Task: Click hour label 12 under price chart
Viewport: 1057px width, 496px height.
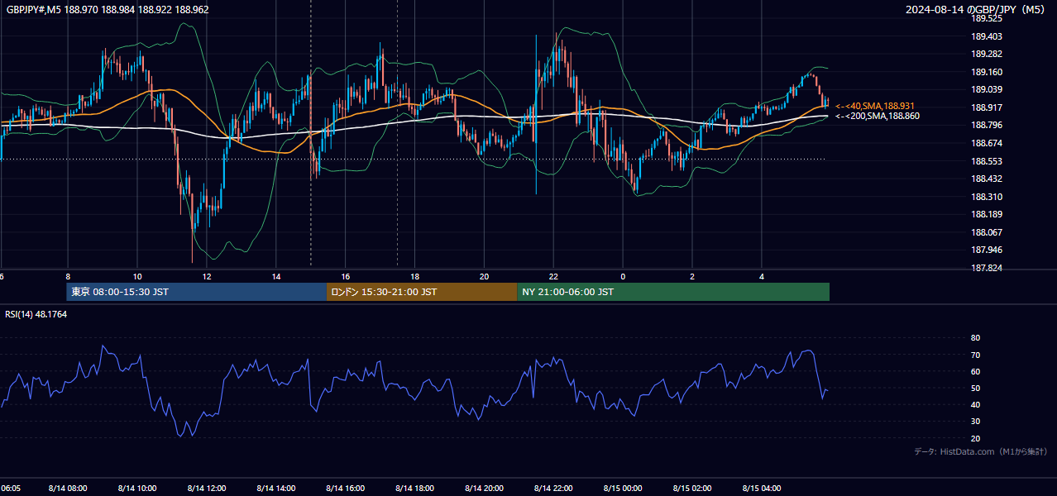Action: [x=207, y=276]
